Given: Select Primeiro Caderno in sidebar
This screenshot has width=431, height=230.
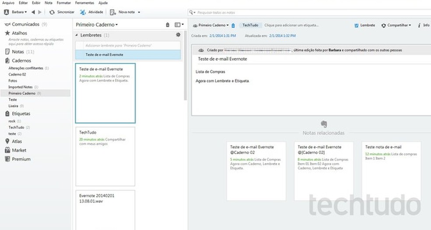Looking at the screenshot, I should (35, 93).
